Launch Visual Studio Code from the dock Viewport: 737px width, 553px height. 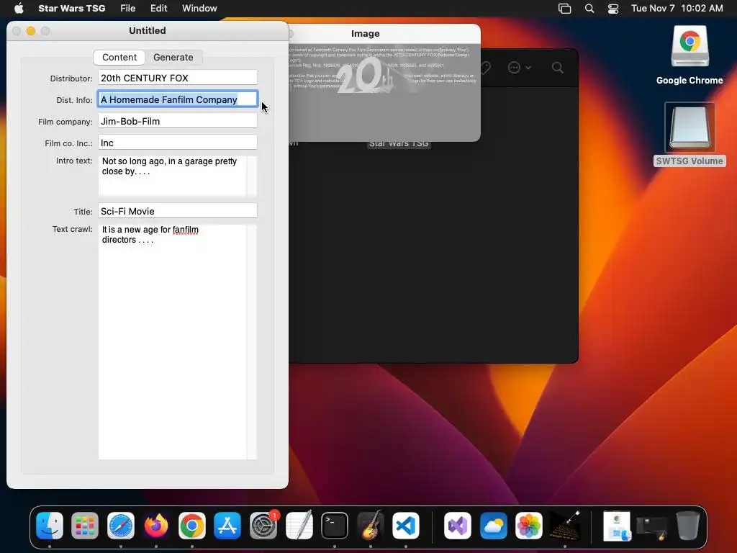pos(406,525)
